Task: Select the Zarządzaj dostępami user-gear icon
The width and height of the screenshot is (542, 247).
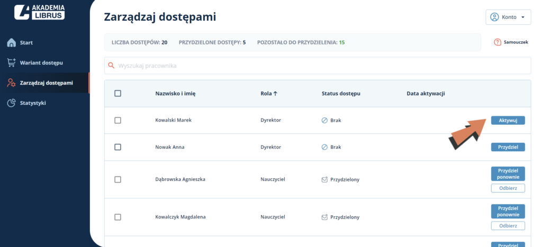Action: coord(12,83)
